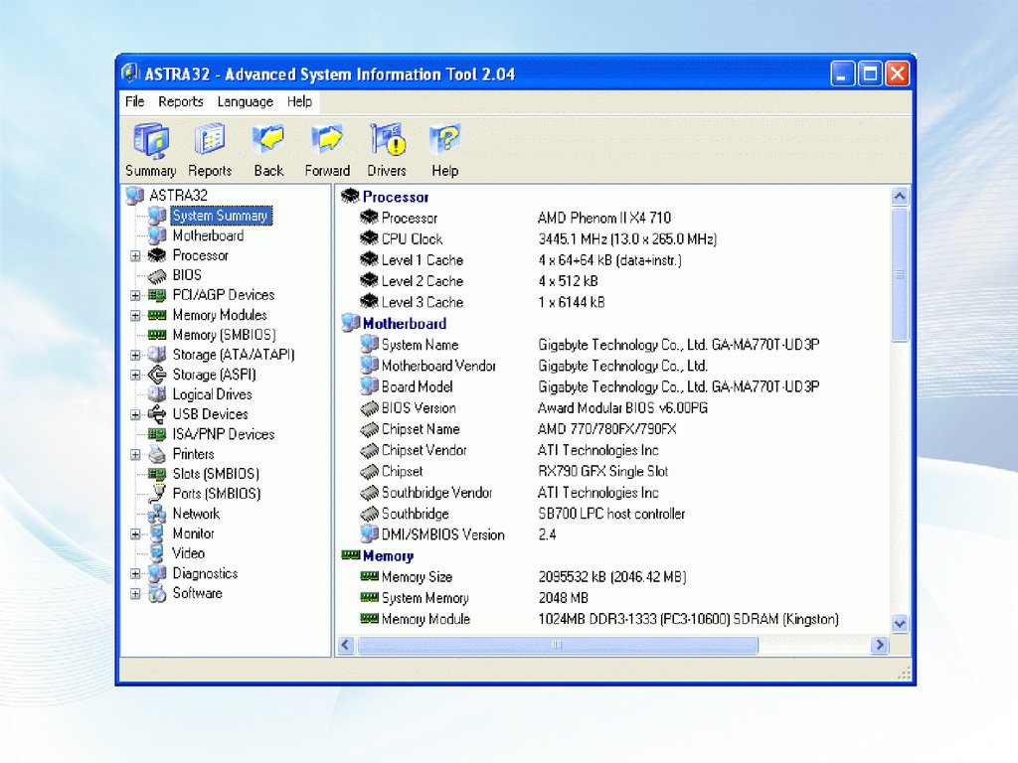Select the Motherboard icon in tree
The width and height of the screenshot is (1018, 763).
(157, 235)
